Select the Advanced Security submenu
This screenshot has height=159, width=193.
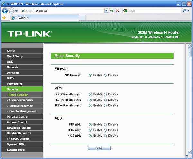[x=22, y=100]
